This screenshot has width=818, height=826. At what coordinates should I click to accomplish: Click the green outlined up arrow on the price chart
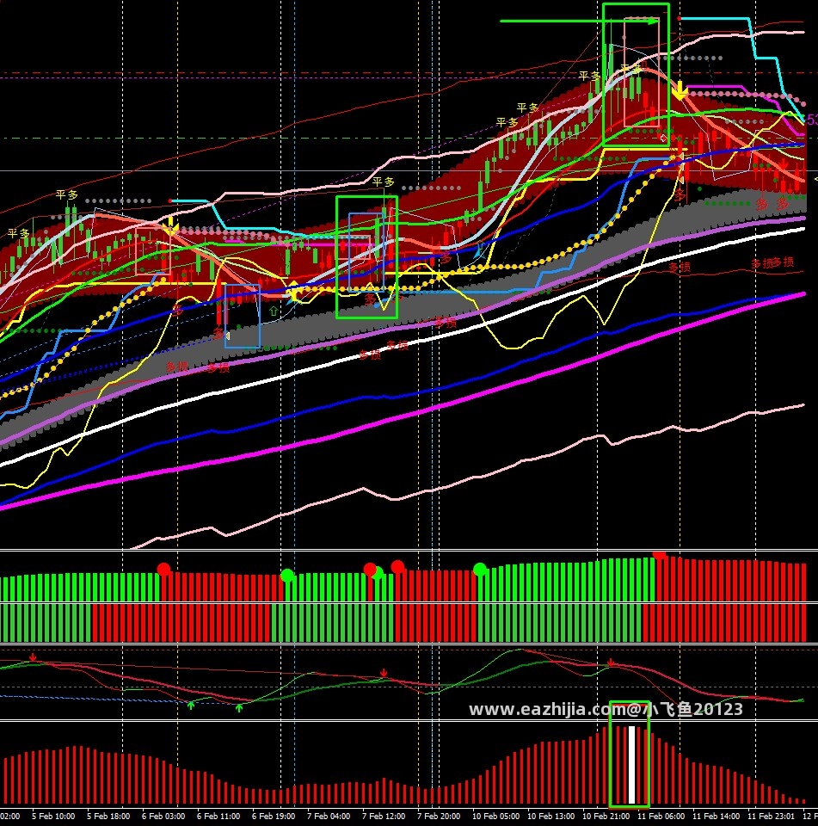pos(274,311)
